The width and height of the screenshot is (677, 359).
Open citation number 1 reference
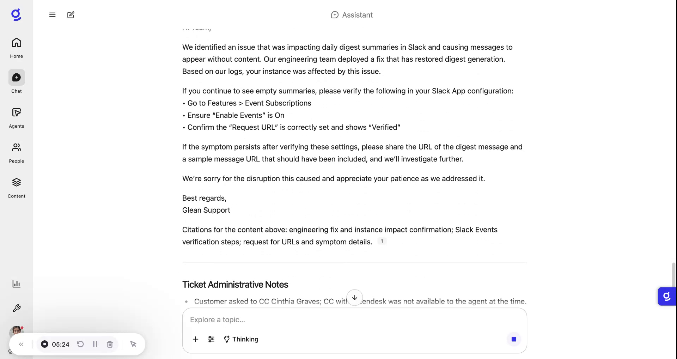(382, 241)
